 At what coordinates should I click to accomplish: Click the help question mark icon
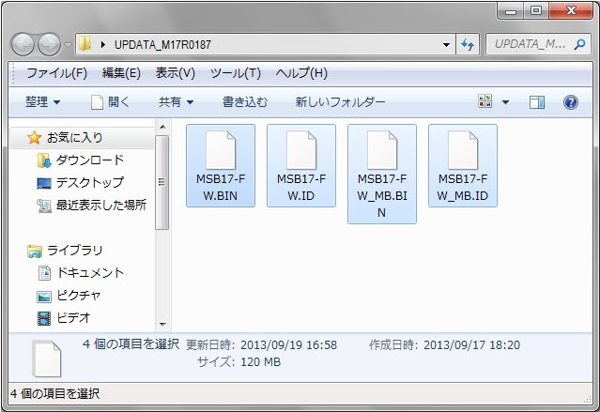pos(570,102)
